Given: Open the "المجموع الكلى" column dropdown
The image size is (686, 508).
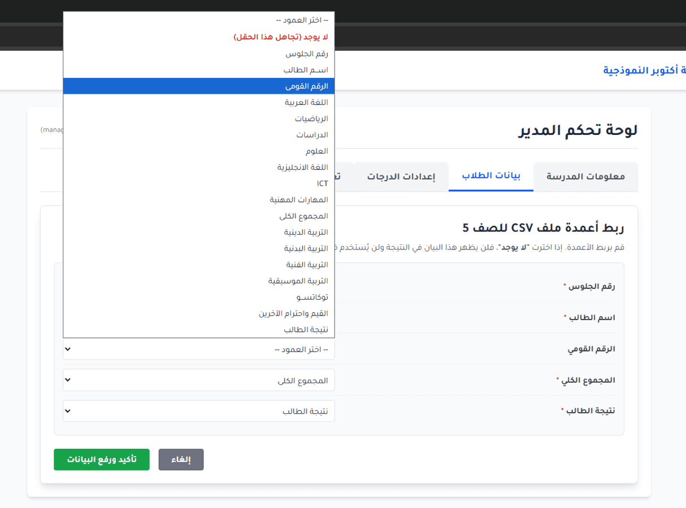Looking at the screenshot, I should [199, 380].
